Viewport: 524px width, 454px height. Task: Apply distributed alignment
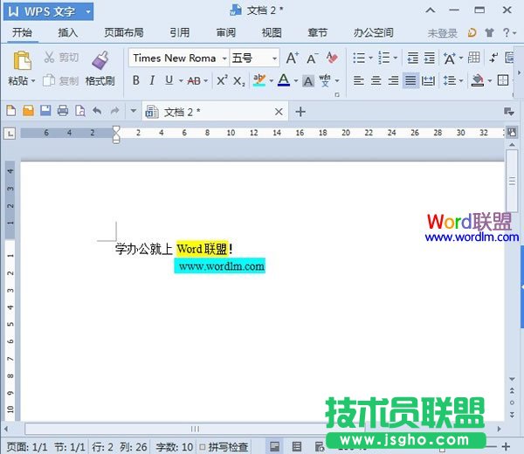click(x=428, y=80)
